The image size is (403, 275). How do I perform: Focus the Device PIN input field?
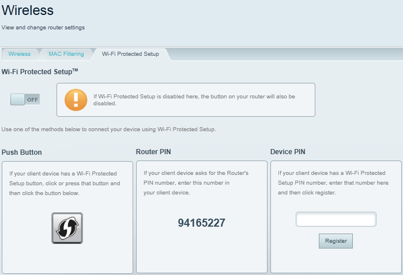pos(336,219)
